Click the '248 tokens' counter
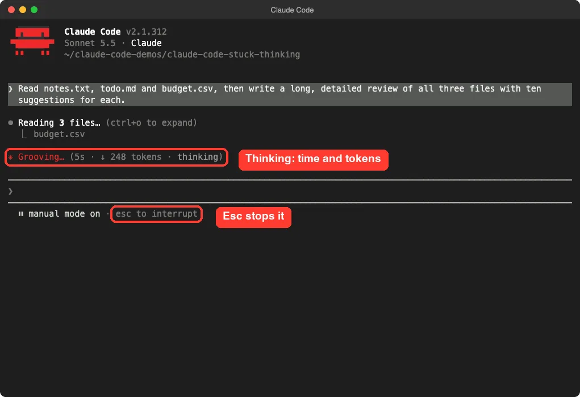 (x=136, y=157)
